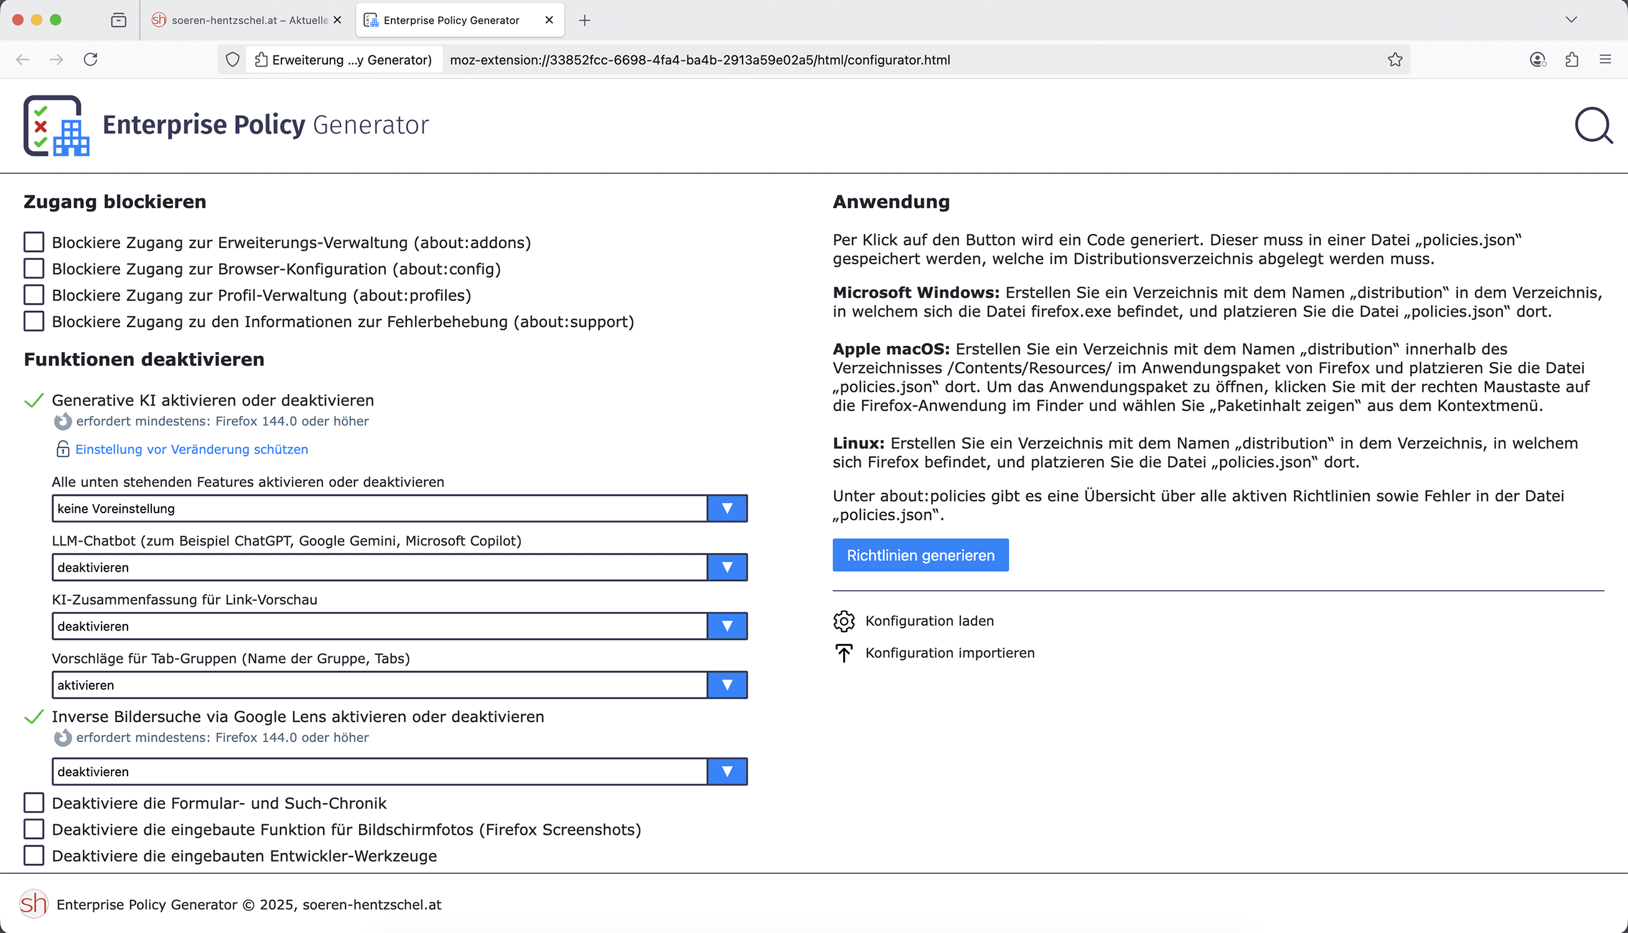Viewport: 1628px width, 933px height.
Task: Click the Firefox icon under Generative KI
Action: pos(62,421)
